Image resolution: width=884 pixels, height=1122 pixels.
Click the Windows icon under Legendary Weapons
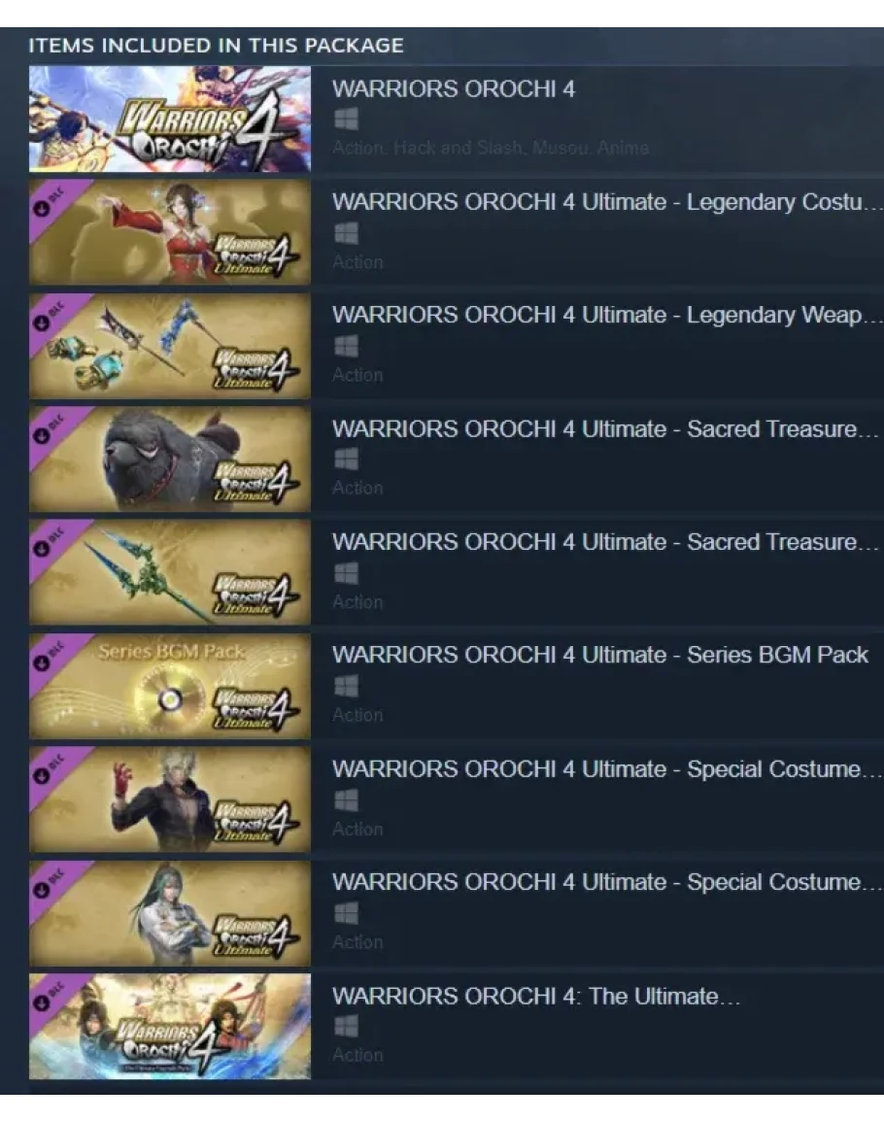[x=347, y=346]
